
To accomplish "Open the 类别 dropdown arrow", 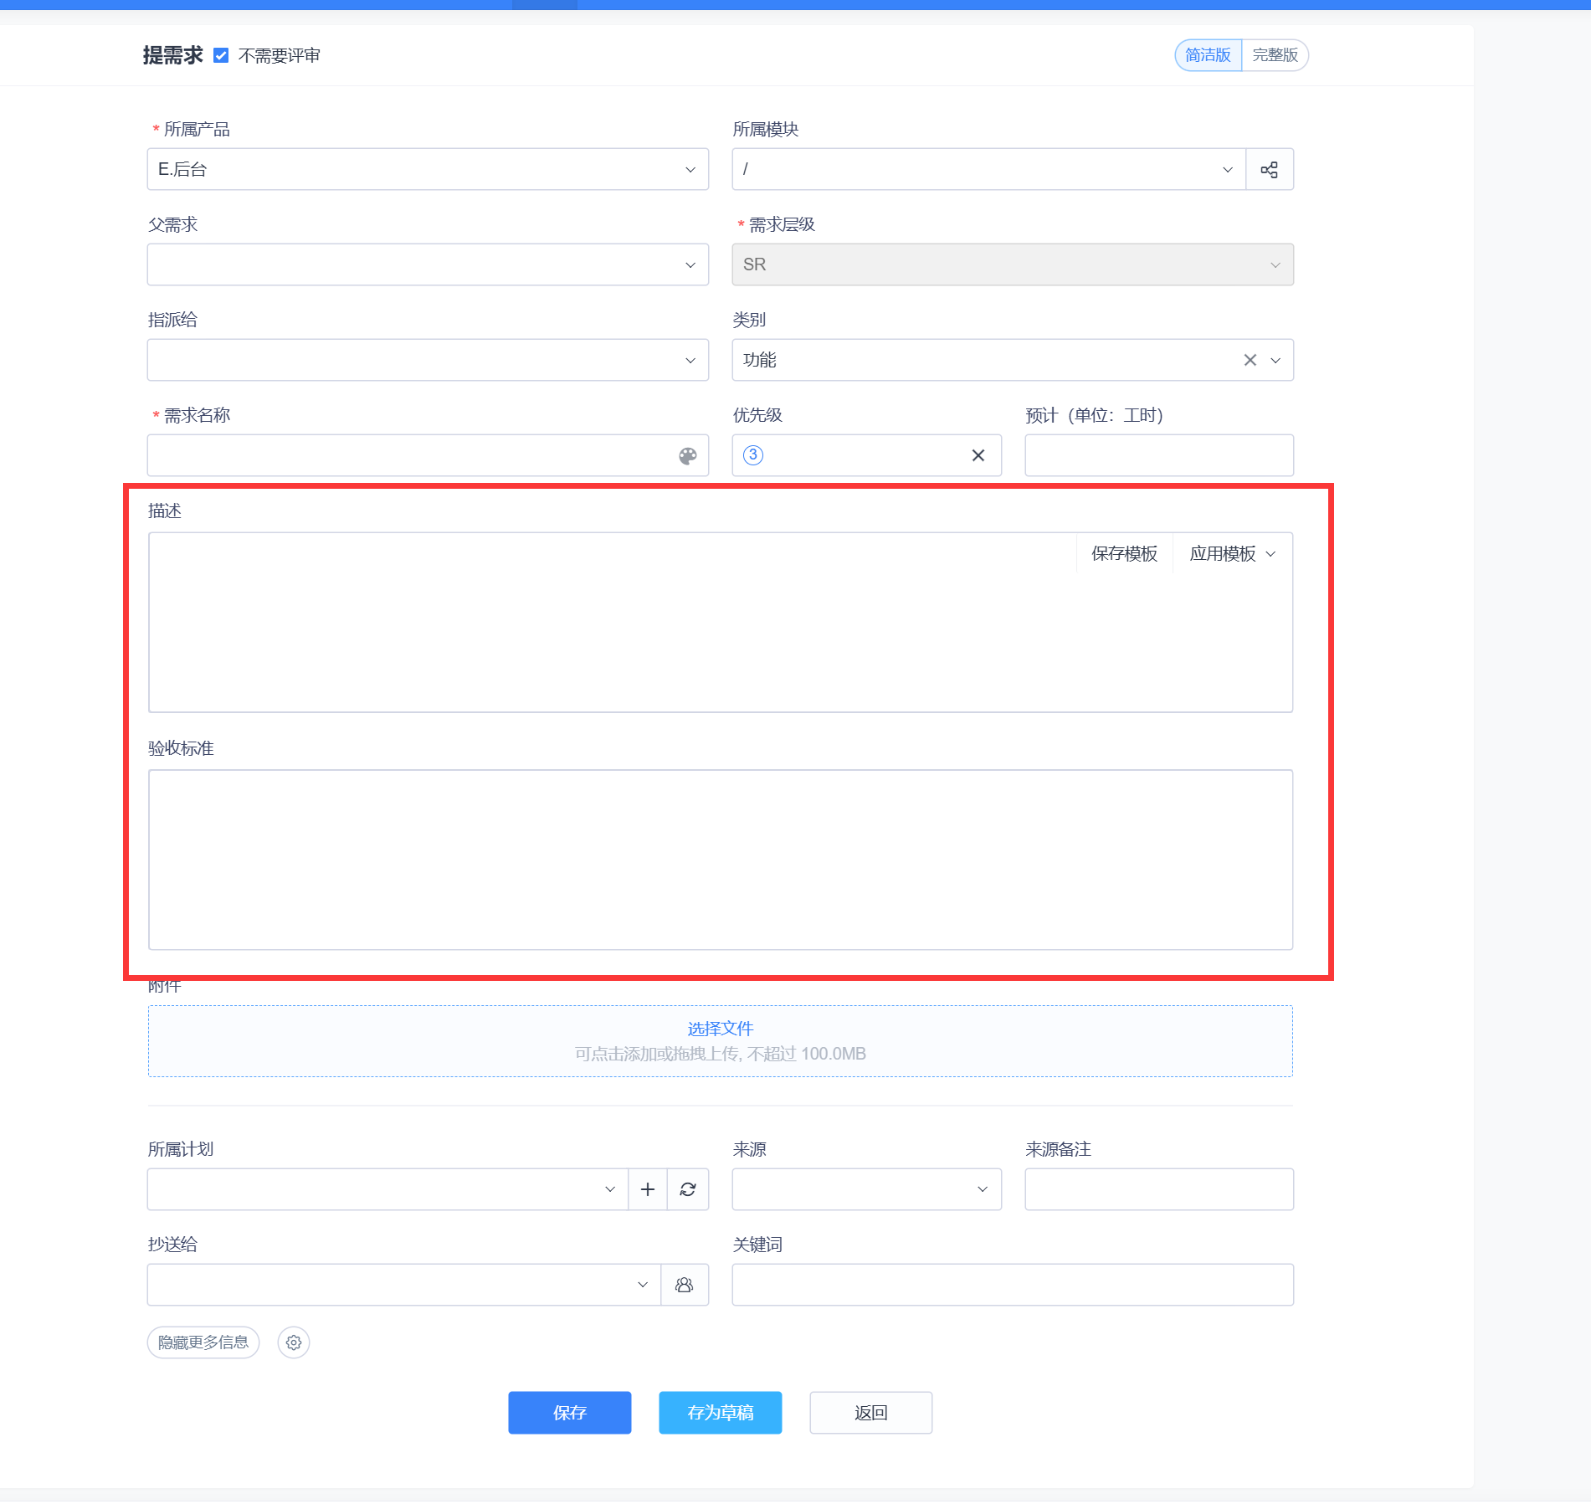I will click(1275, 360).
